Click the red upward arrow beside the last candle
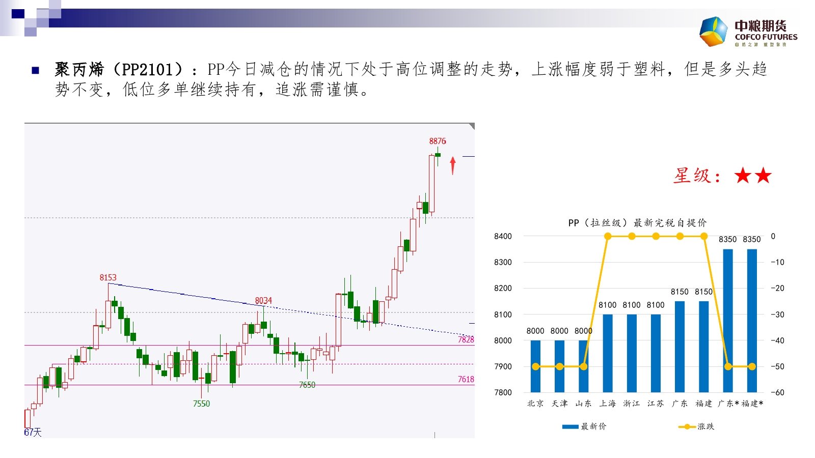815x458 pixels. (452, 166)
